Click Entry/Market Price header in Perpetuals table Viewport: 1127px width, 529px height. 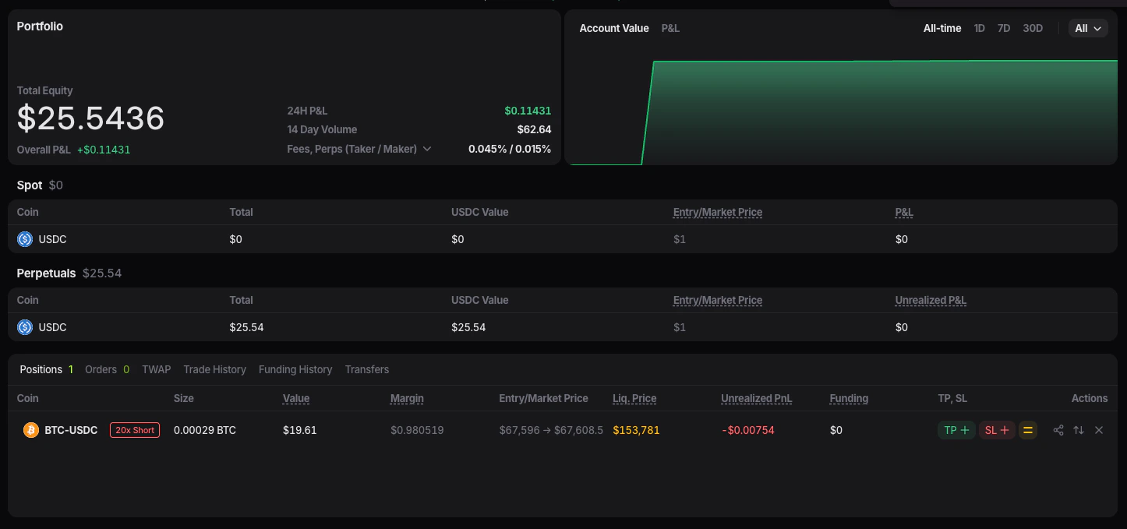(x=718, y=300)
